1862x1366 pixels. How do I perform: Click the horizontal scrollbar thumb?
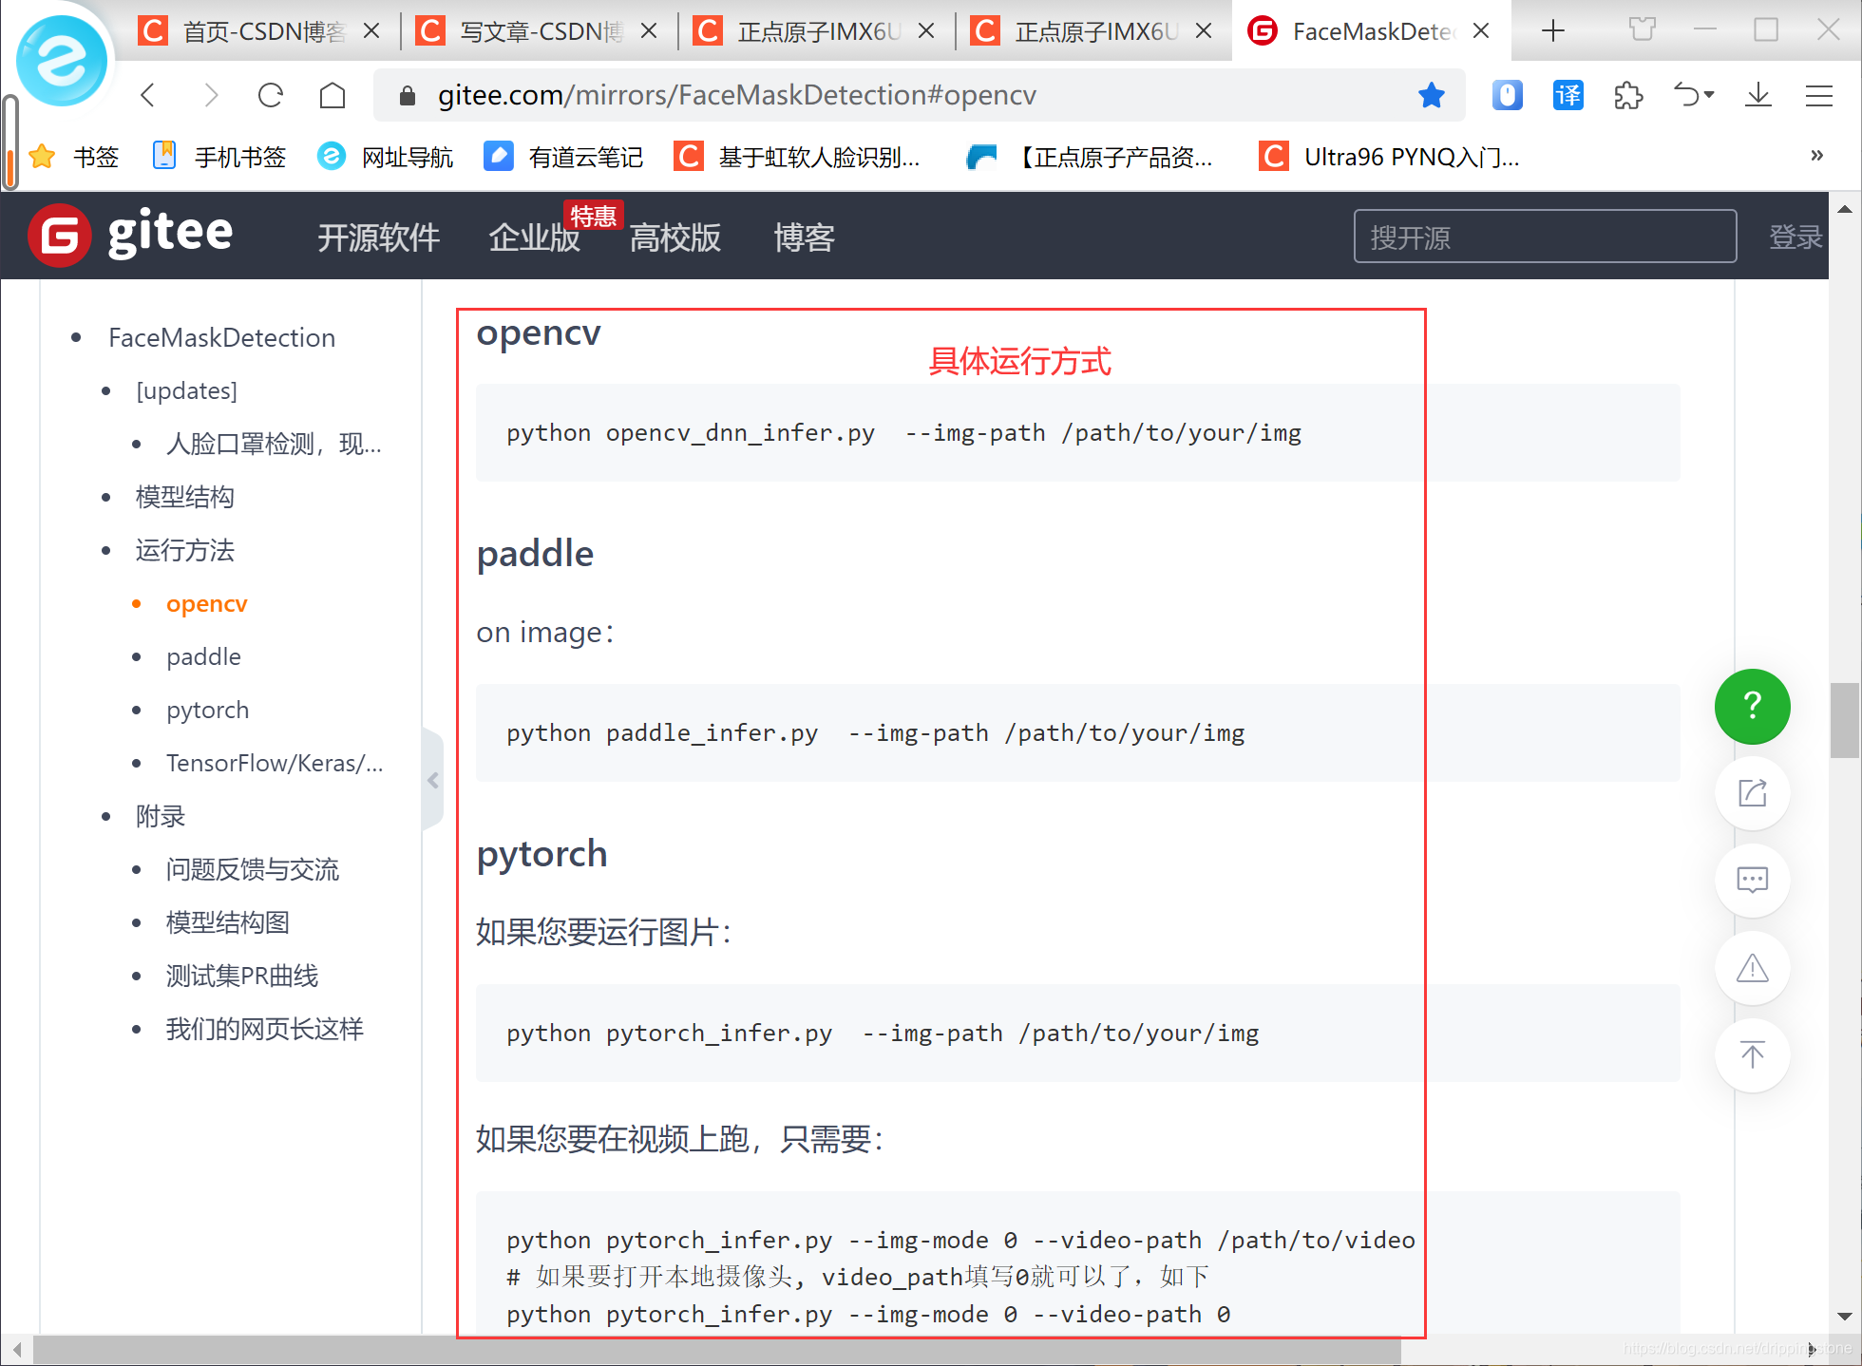[x=717, y=1350]
